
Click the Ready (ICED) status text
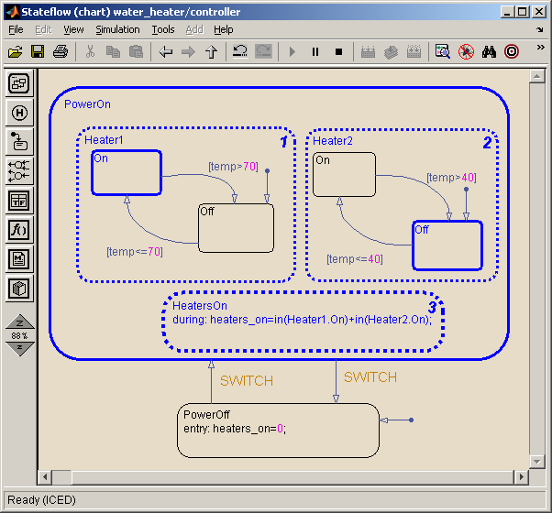41,500
